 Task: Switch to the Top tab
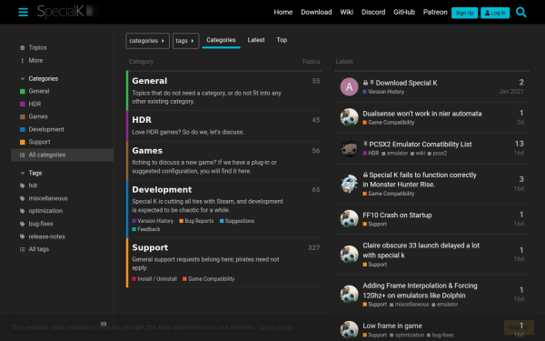point(282,40)
